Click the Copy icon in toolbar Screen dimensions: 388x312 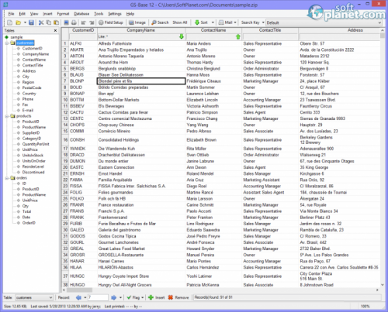pos(48,22)
